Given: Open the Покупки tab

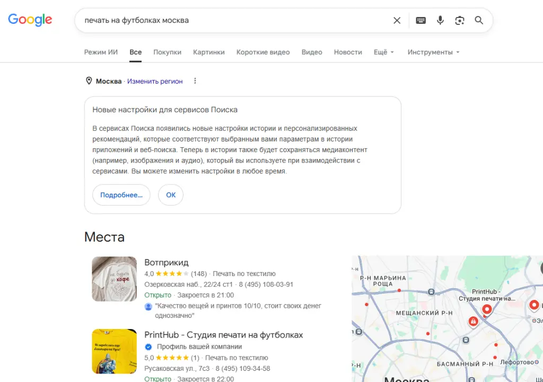Looking at the screenshot, I should click(x=167, y=52).
